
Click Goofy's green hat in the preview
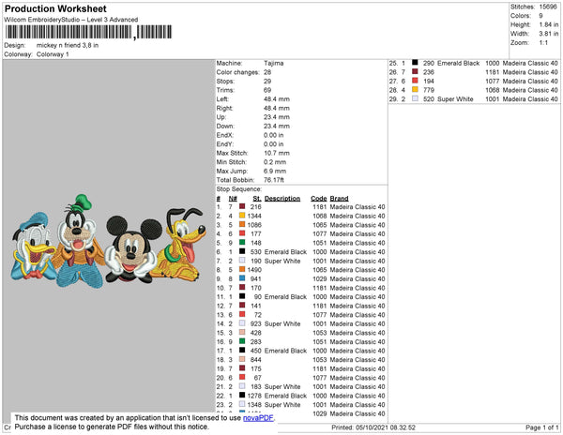point(82,202)
